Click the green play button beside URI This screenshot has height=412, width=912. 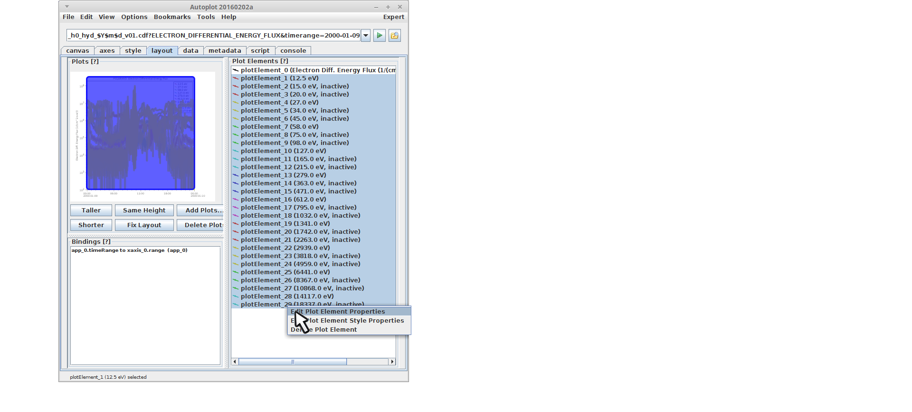(x=379, y=36)
